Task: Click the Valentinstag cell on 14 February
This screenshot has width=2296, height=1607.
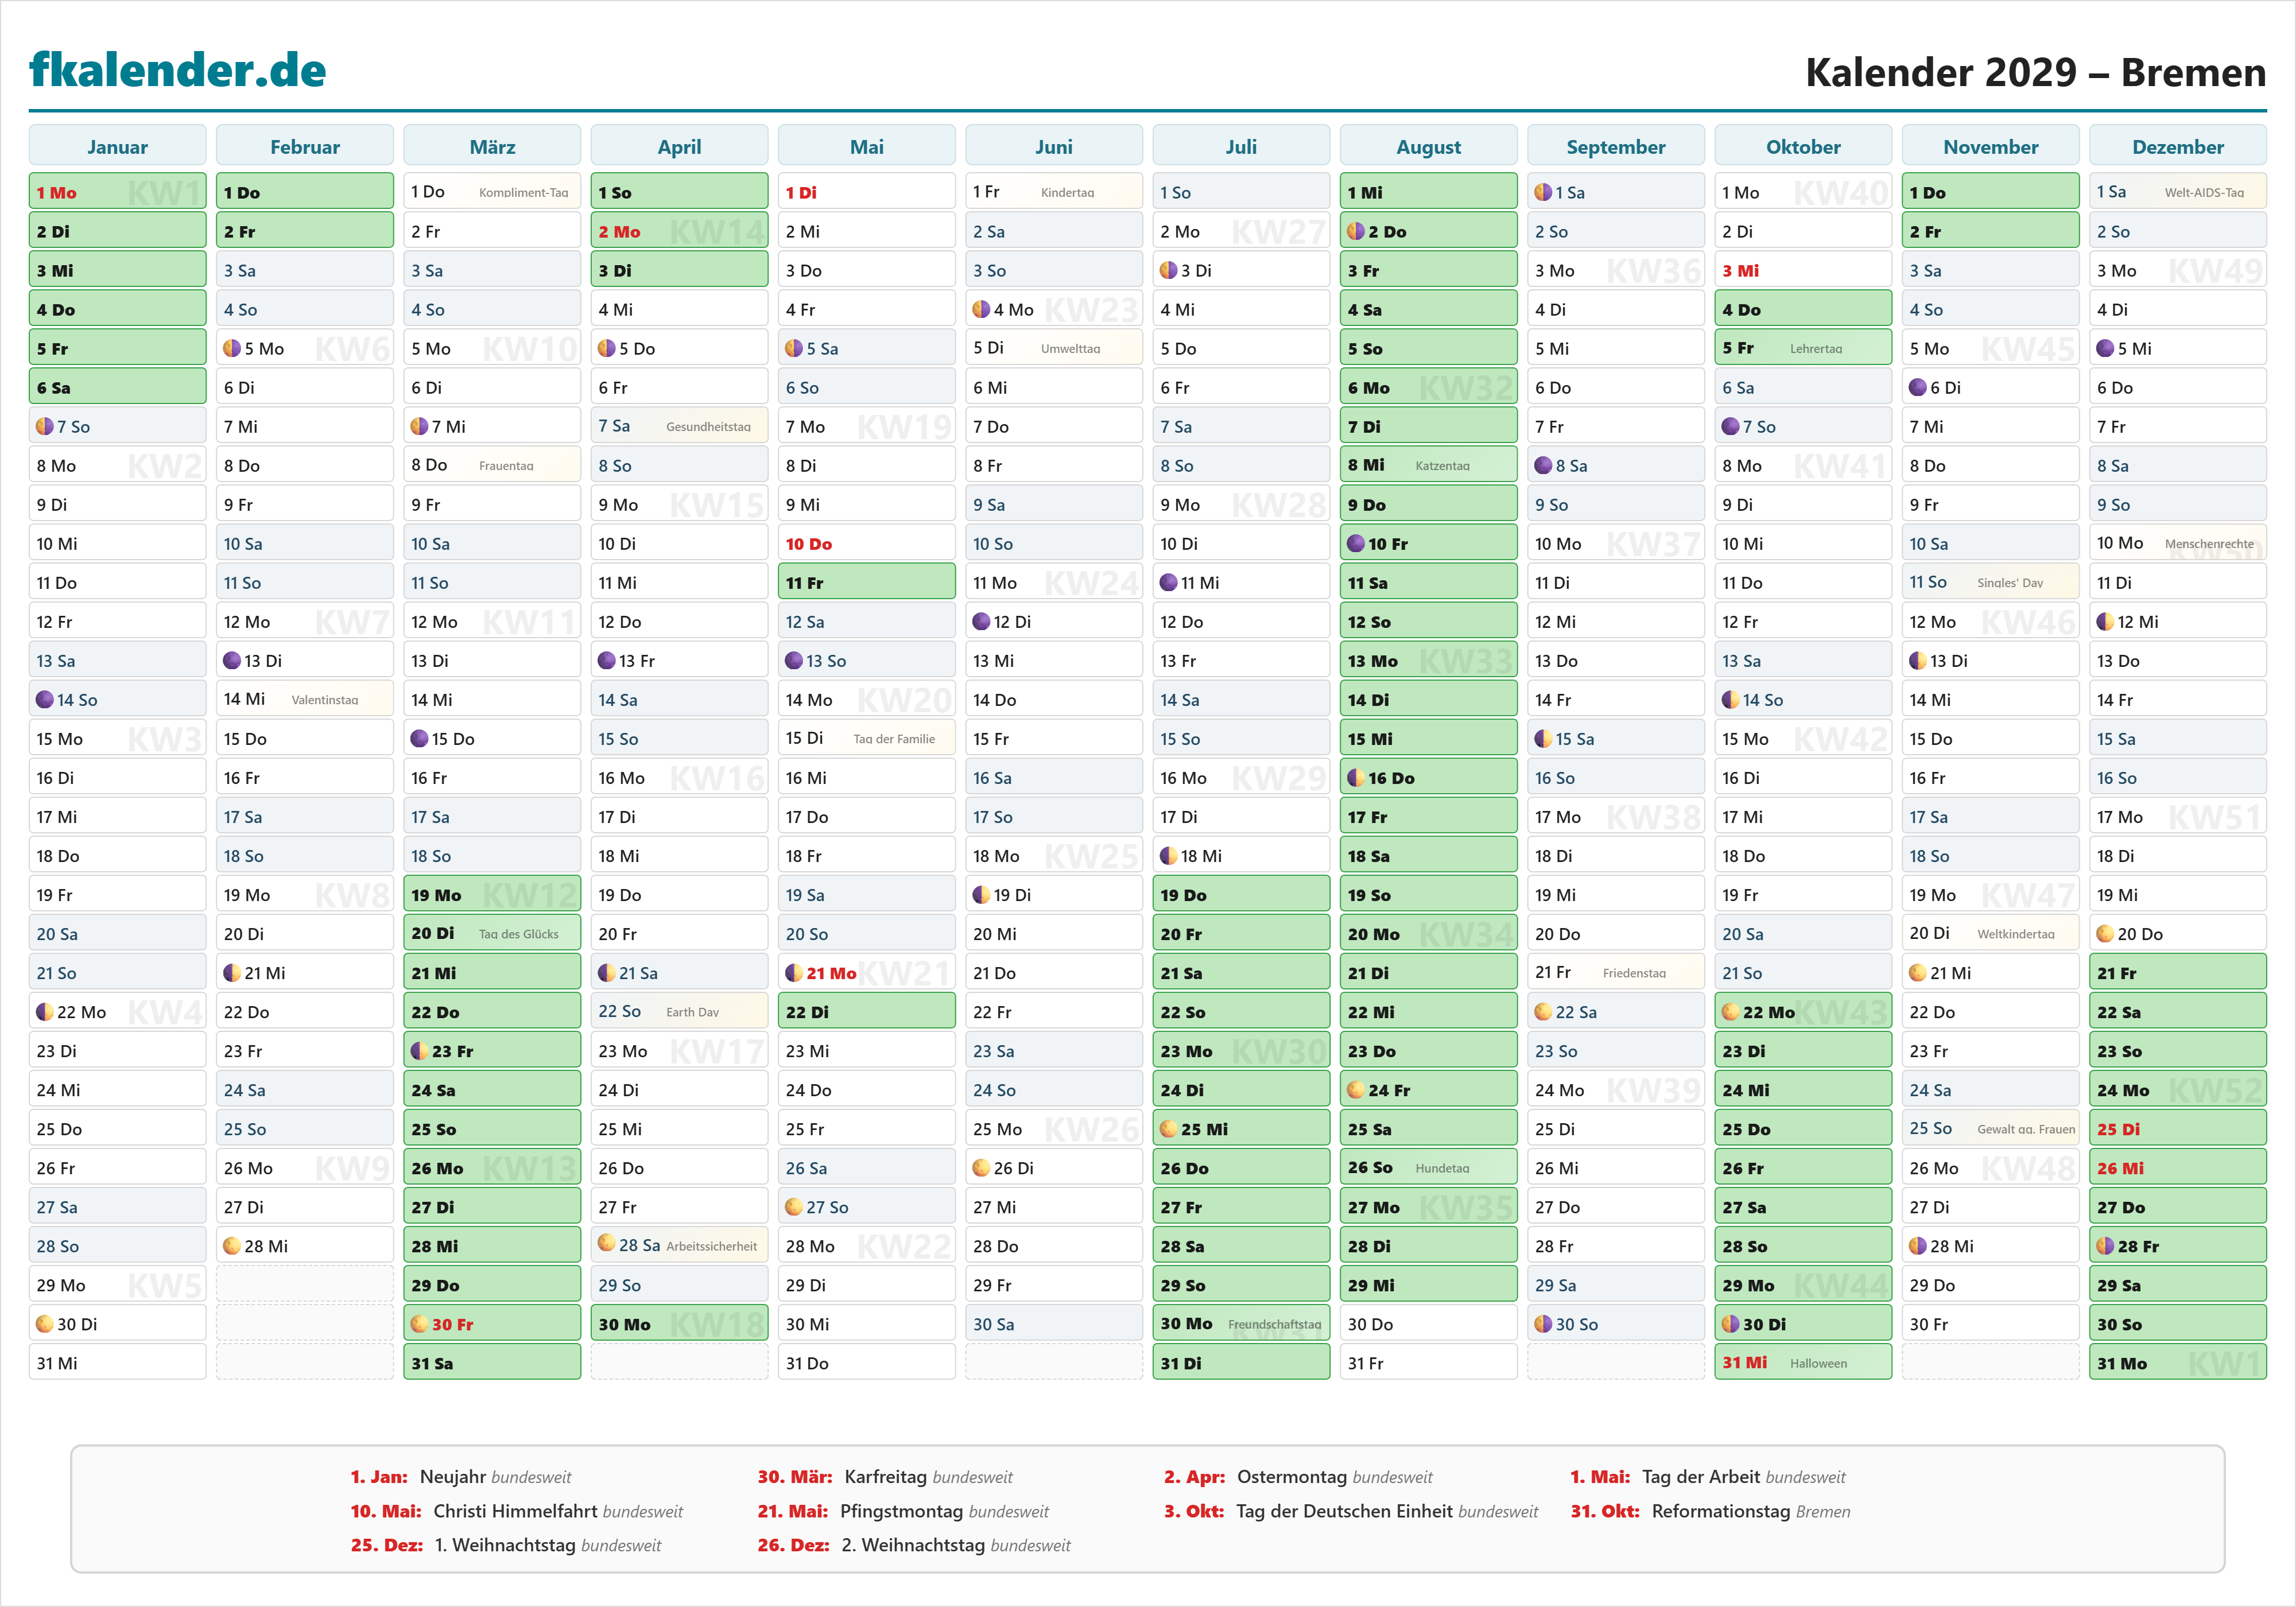Action: pos(304,700)
